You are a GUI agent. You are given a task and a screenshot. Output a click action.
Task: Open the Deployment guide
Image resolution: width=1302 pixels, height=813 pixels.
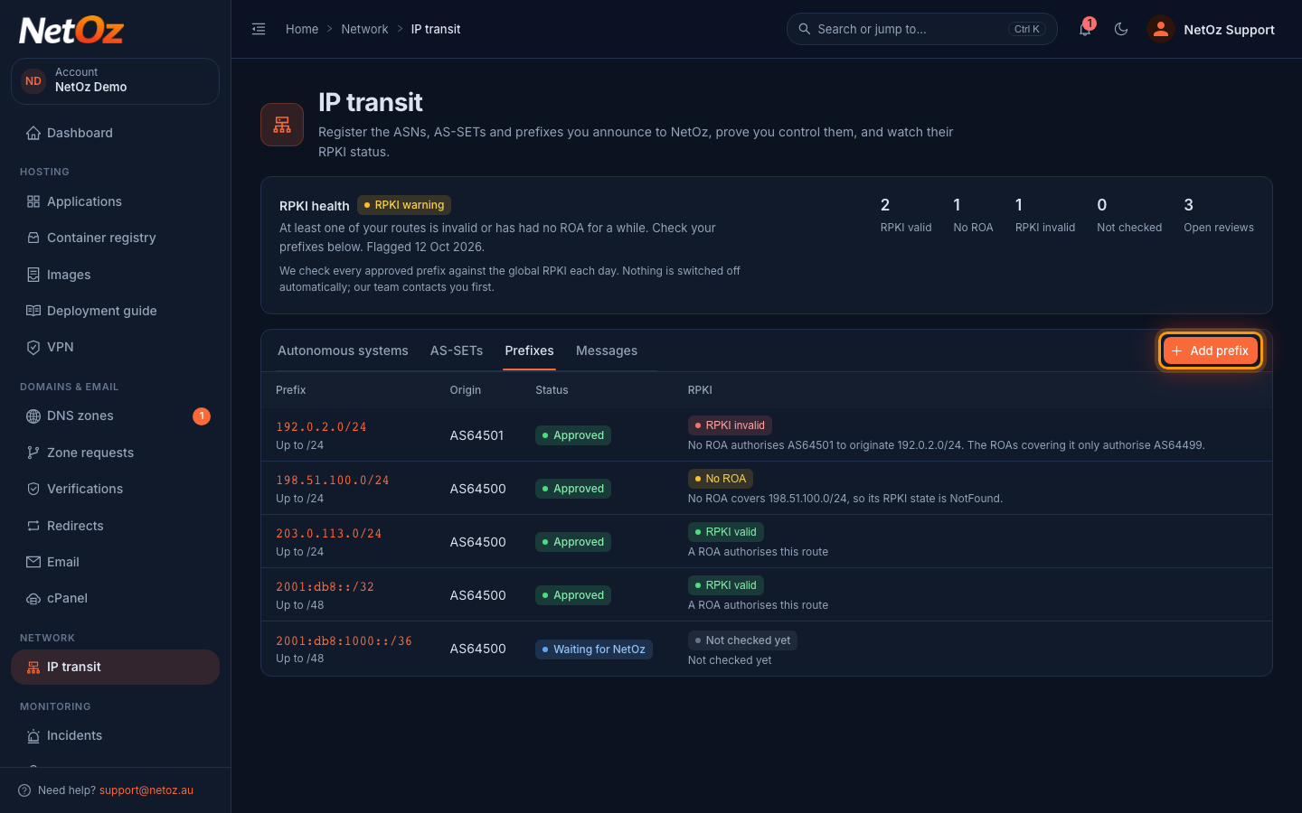115,311
